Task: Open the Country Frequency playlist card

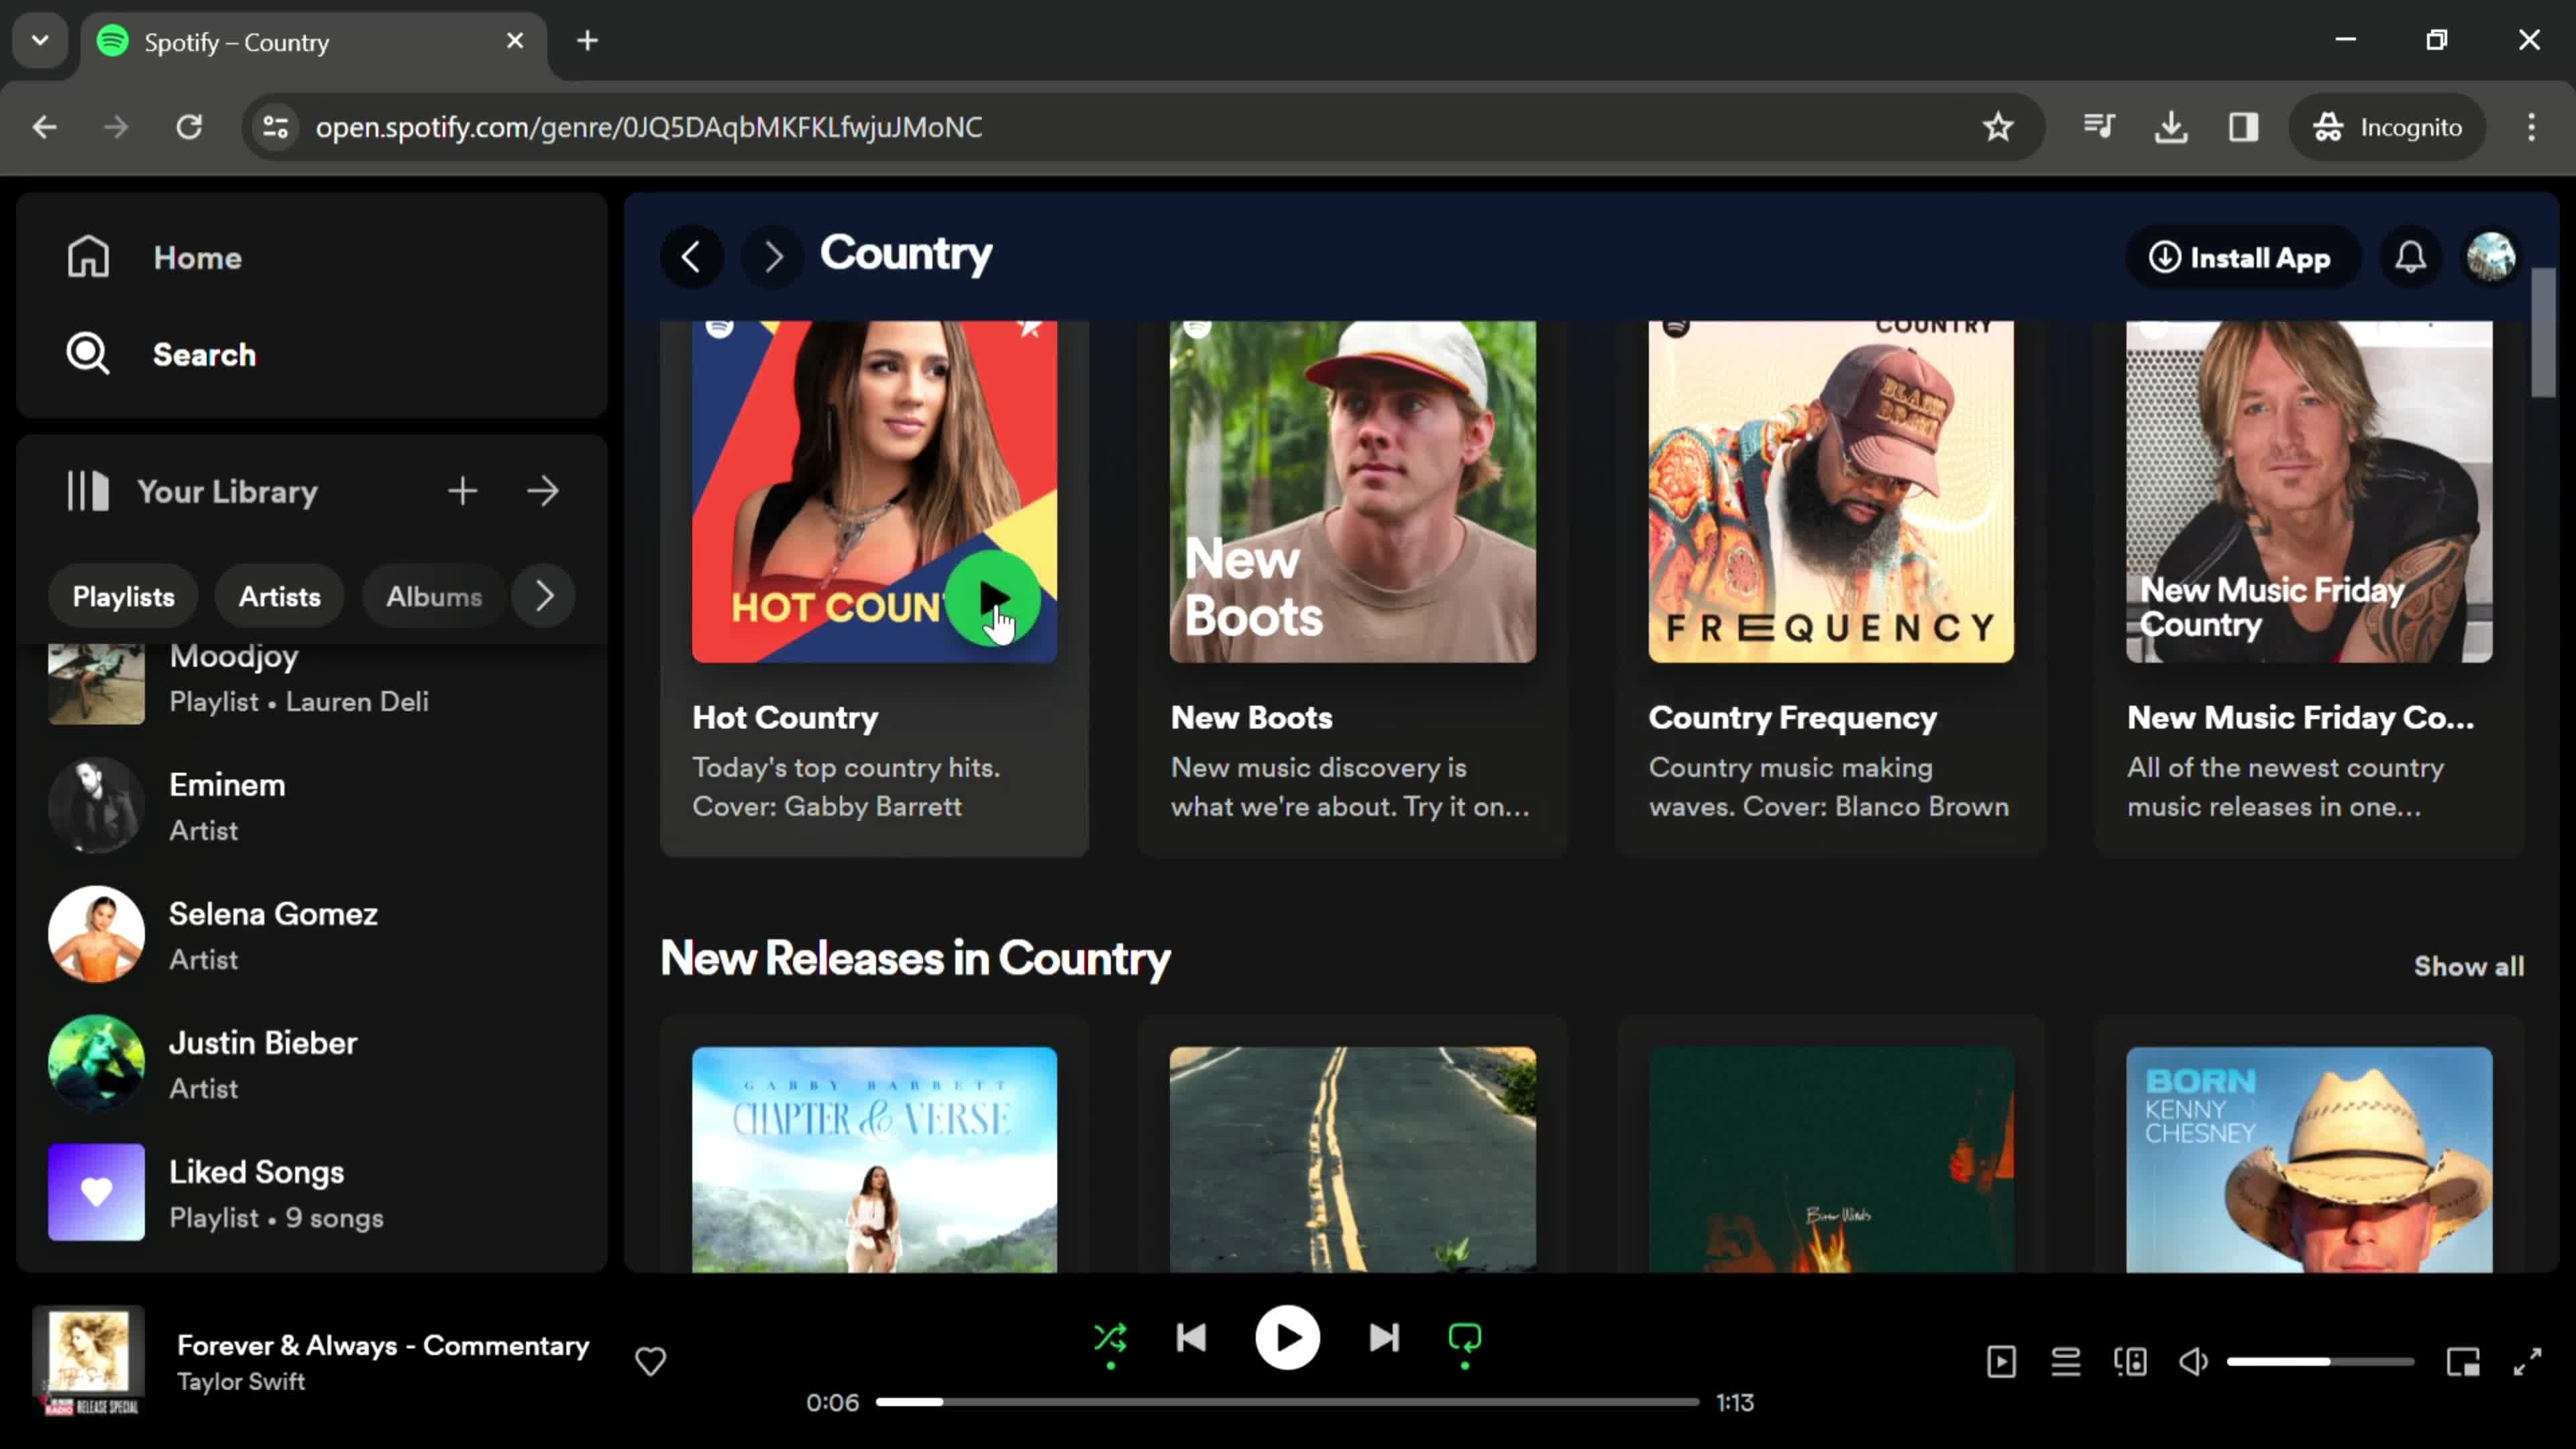Action: [x=1831, y=588]
